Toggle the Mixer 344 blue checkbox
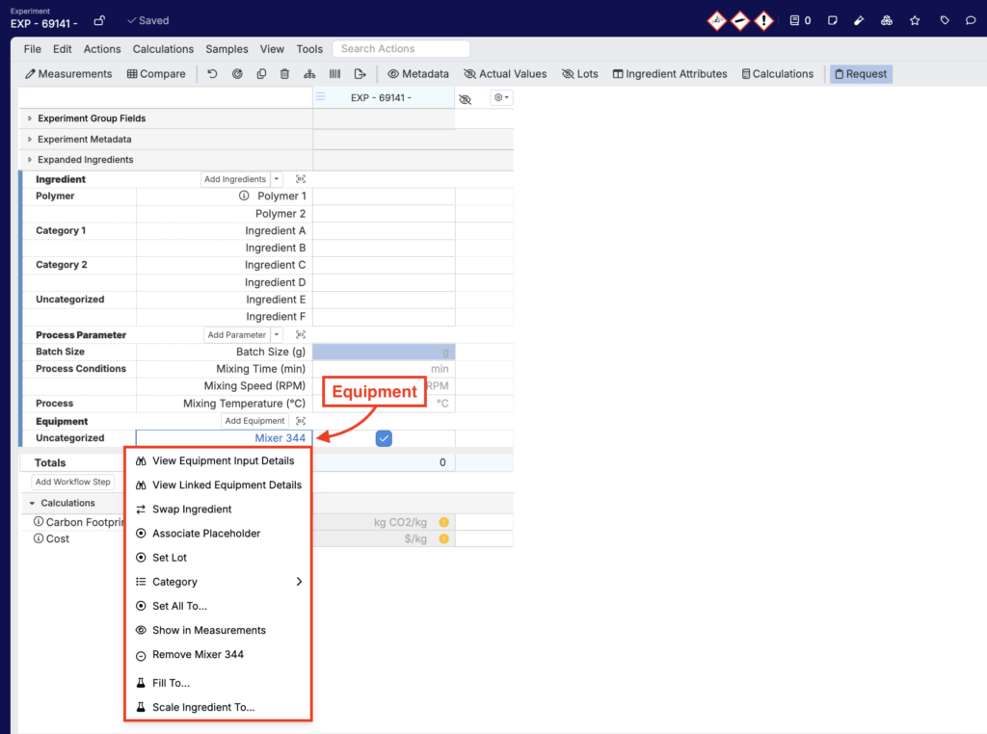987x734 pixels. pyautogui.click(x=384, y=438)
